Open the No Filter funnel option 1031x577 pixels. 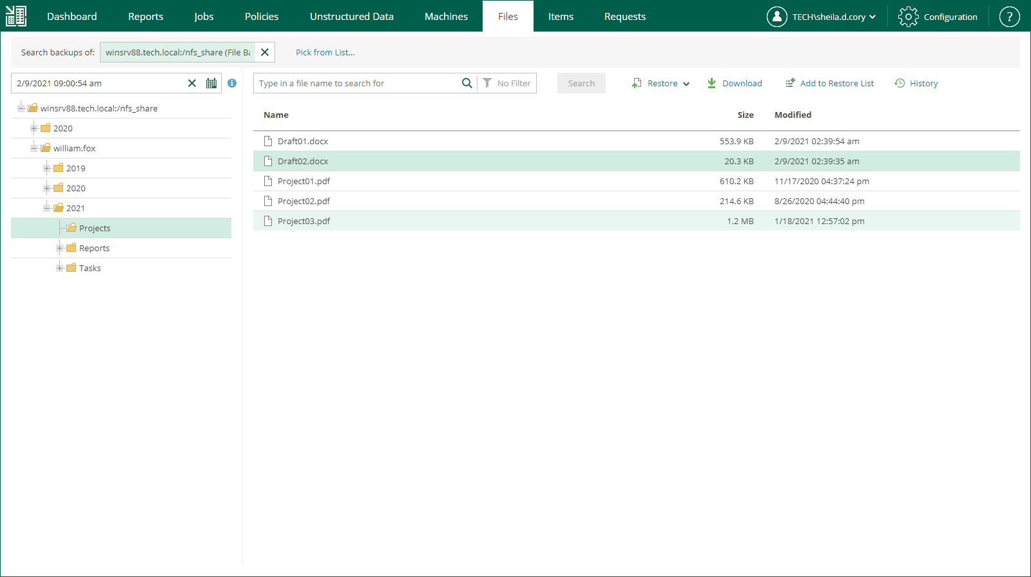[507, 83]
